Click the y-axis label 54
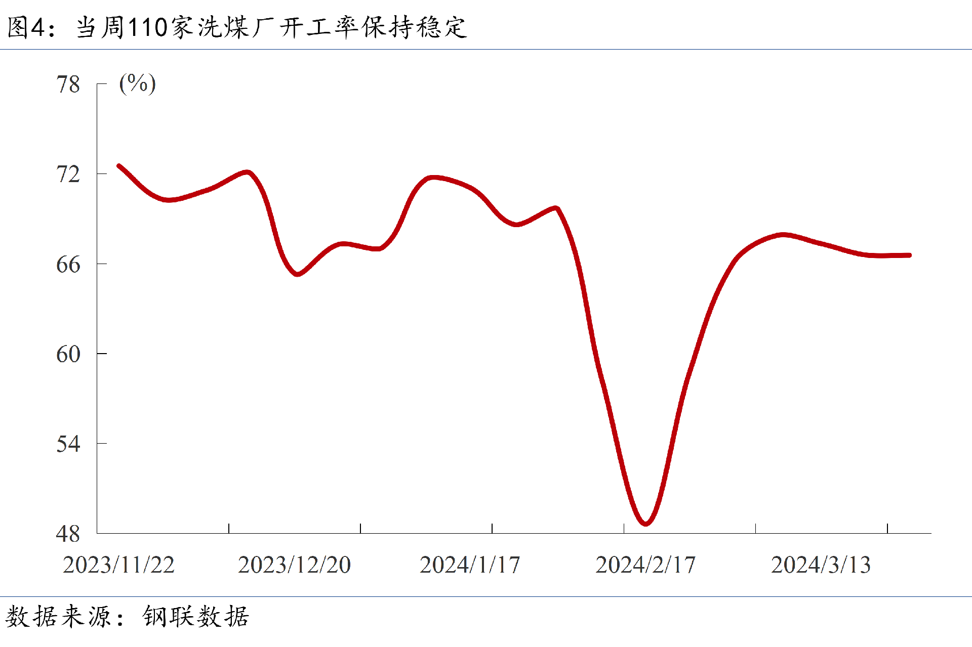Image resolution: width=972 pixels, height=647 pixels. (68, 444)
